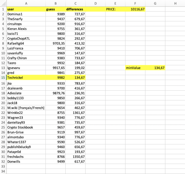Select column A header

pyautogui.click(x=26, y=3)
